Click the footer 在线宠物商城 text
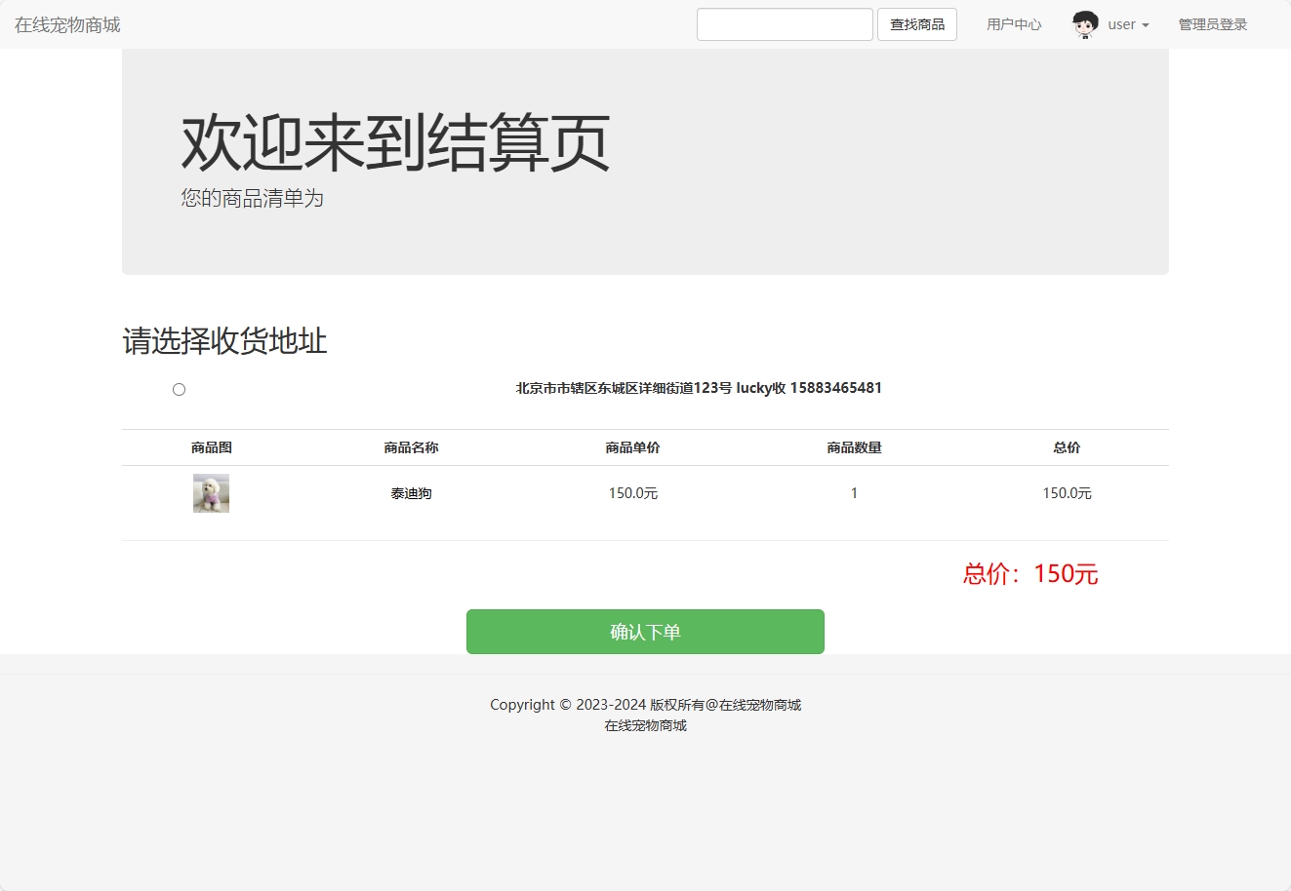The width and height of the screenshot is (1291, 891). pyautogui.click(x=645, y=725)
